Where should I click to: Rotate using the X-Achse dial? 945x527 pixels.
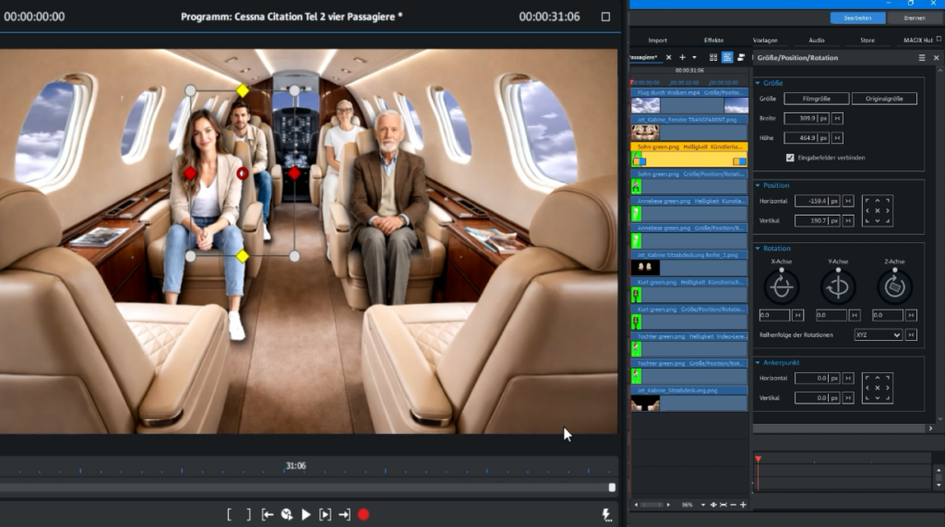point(782,287)
